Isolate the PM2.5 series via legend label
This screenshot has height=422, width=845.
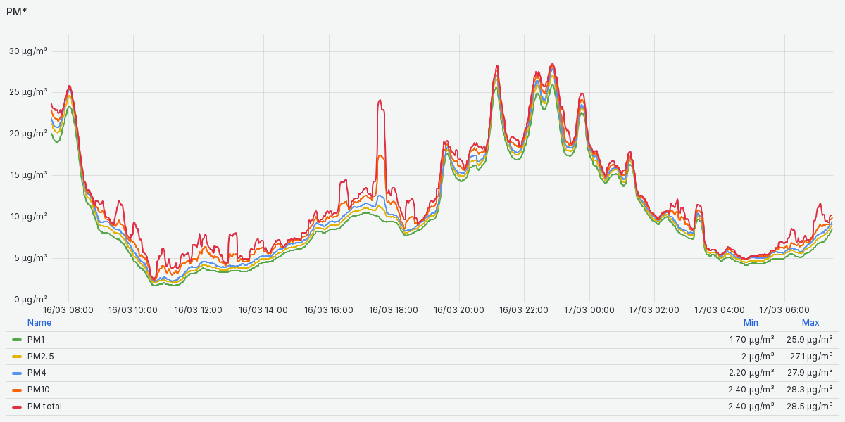click(x=40, y=357)
